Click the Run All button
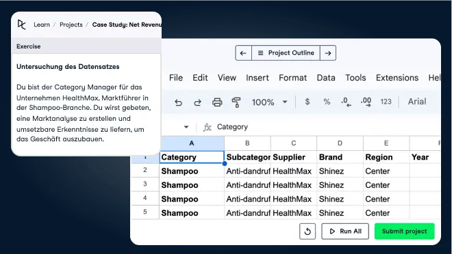452x254 pixels. coord(345,231)
